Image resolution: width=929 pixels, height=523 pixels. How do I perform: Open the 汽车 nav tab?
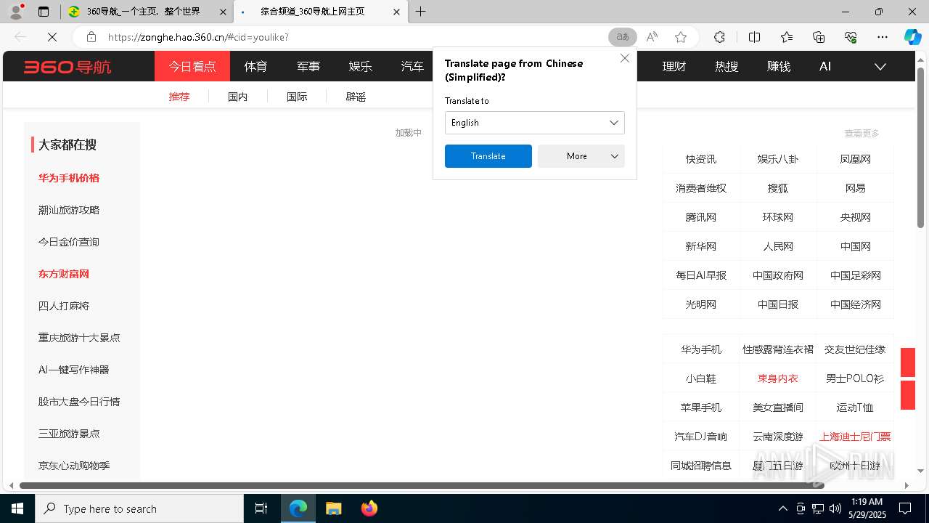412,67
